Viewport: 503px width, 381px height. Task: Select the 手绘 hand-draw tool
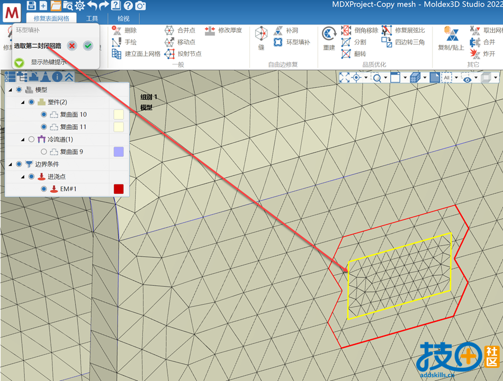[124, 42]
